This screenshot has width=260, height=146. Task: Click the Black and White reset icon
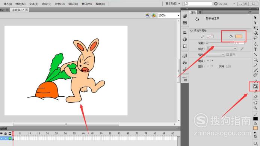click(255, 133)
